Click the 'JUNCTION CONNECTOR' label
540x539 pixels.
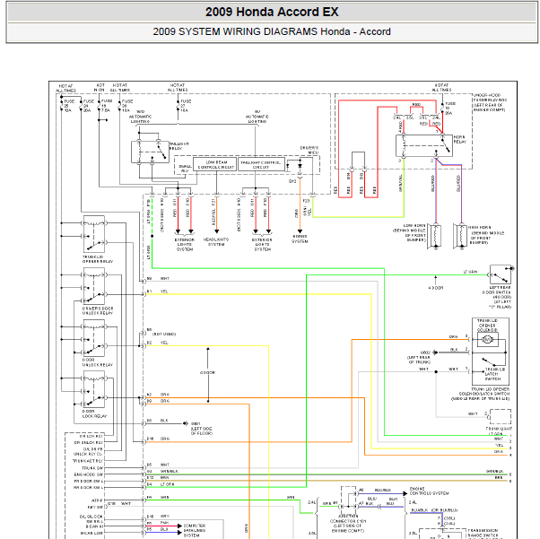click(x=348, y=518)
